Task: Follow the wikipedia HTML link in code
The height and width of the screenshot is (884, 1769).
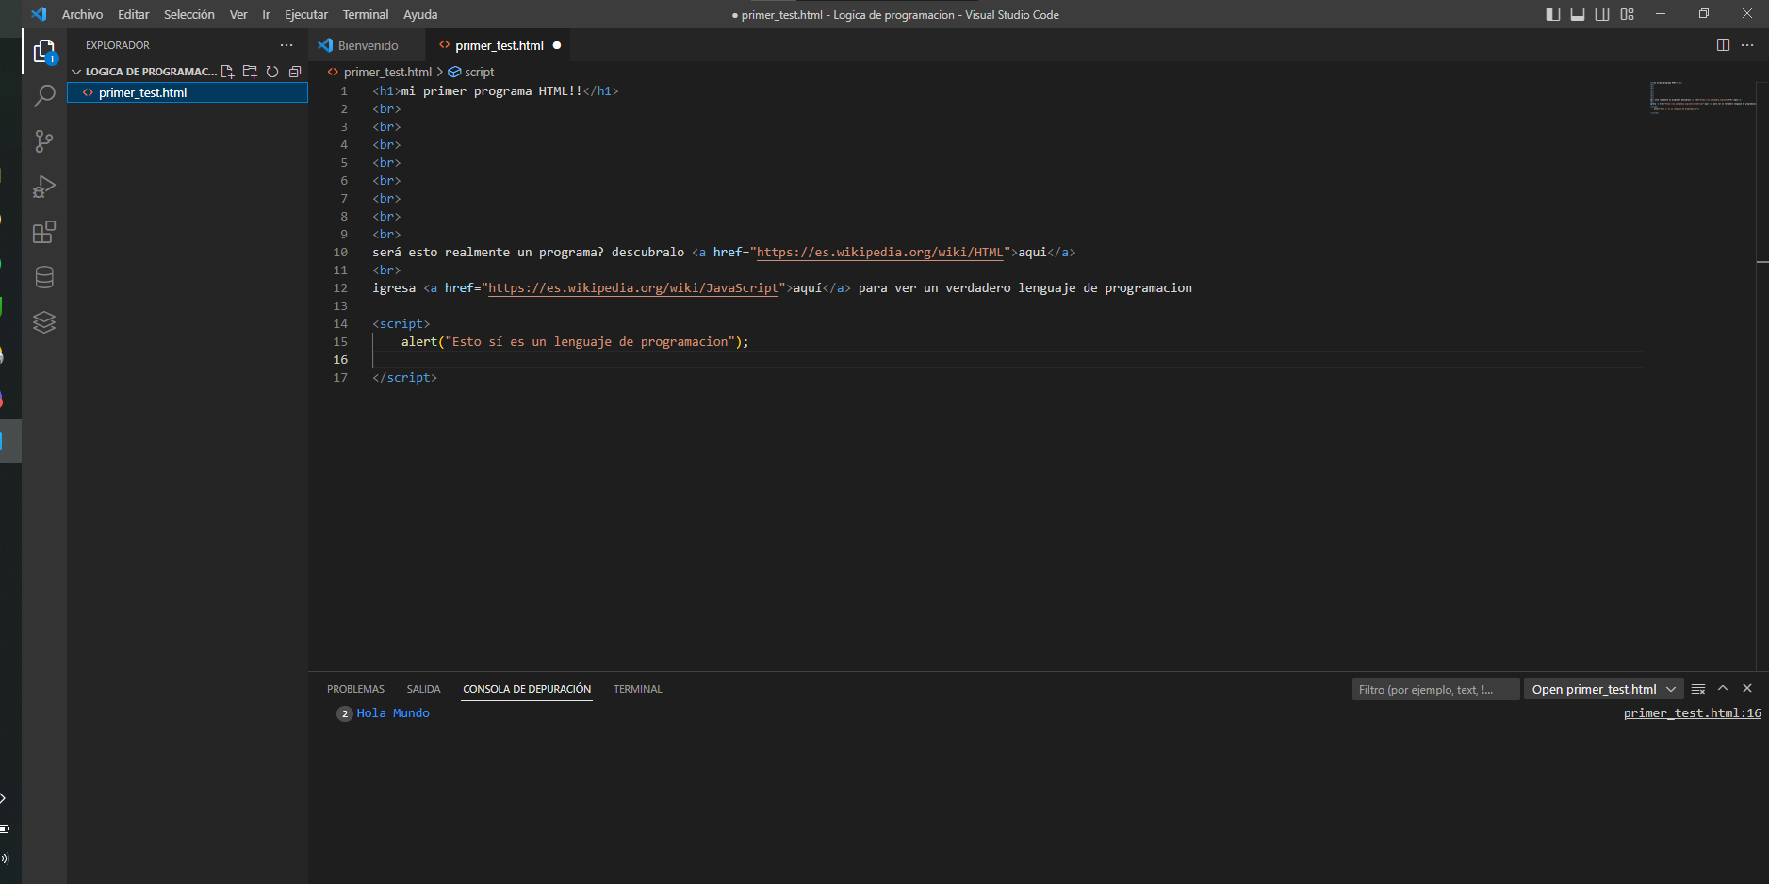Action: click(879, 252)
